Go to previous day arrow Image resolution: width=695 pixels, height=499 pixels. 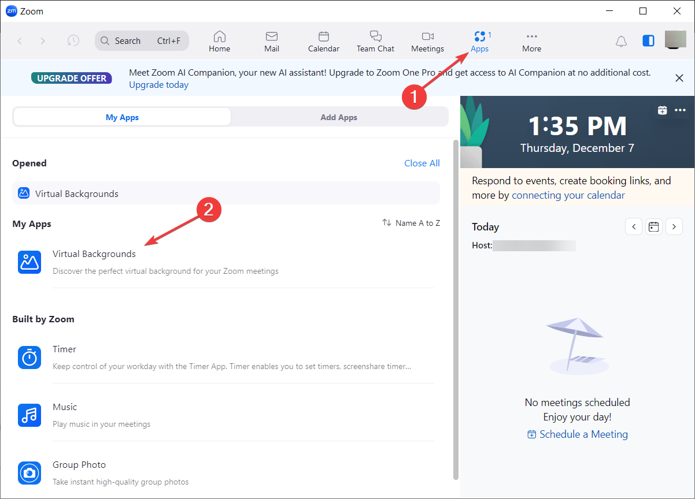[634, 226]
